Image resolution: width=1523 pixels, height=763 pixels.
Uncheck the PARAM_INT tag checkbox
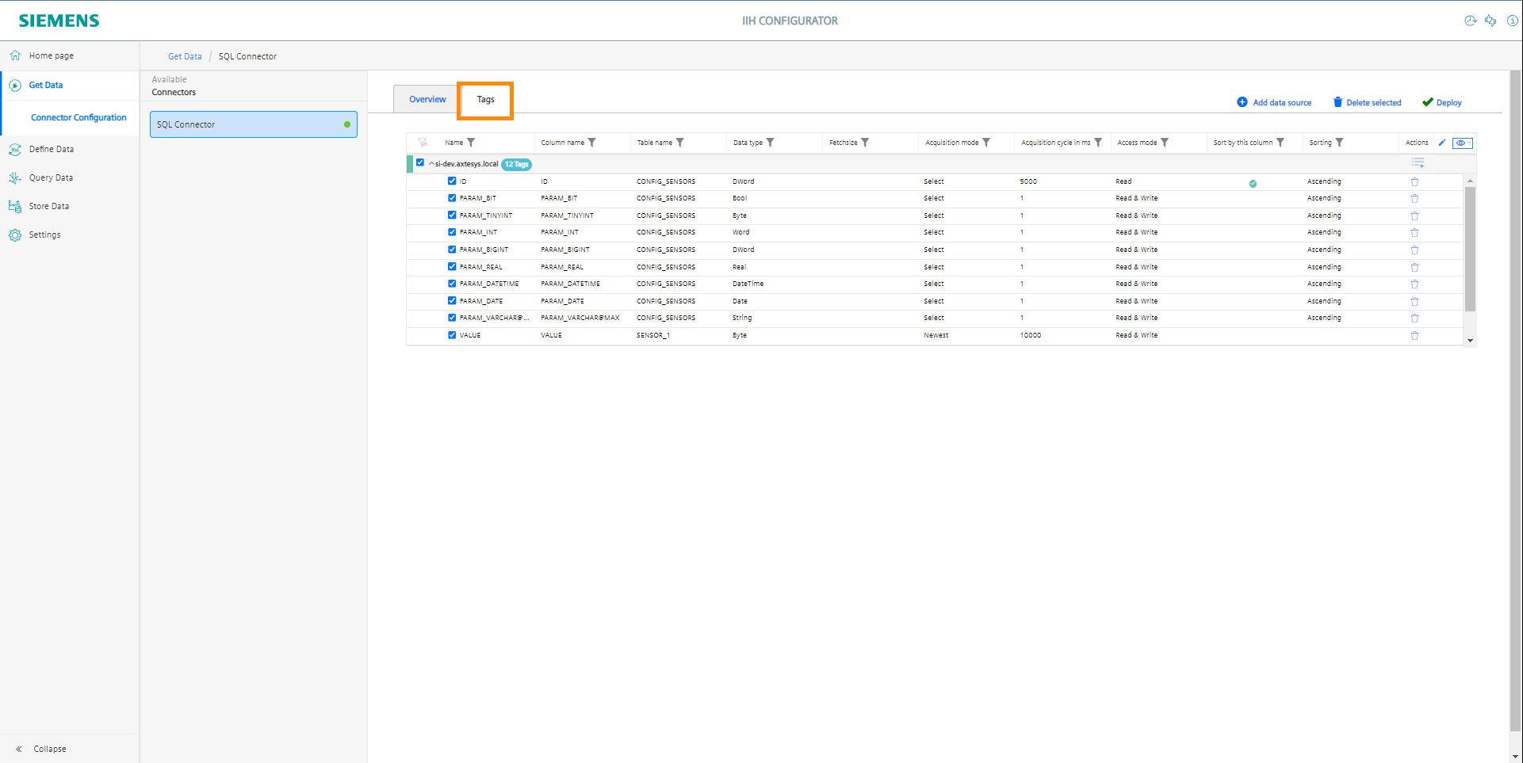click(x=452, y=232)
